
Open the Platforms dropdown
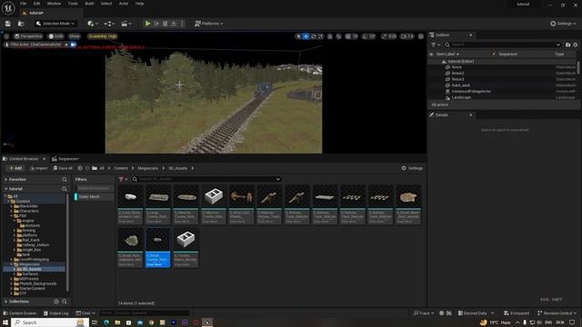point(208,24)
